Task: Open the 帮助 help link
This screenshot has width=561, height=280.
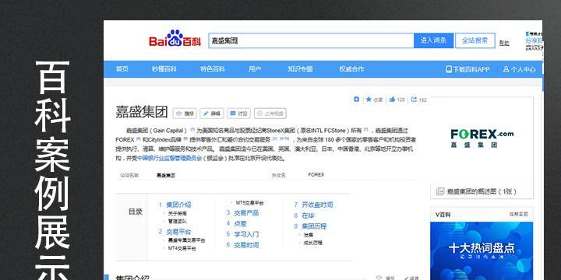Action: (504, 44)
